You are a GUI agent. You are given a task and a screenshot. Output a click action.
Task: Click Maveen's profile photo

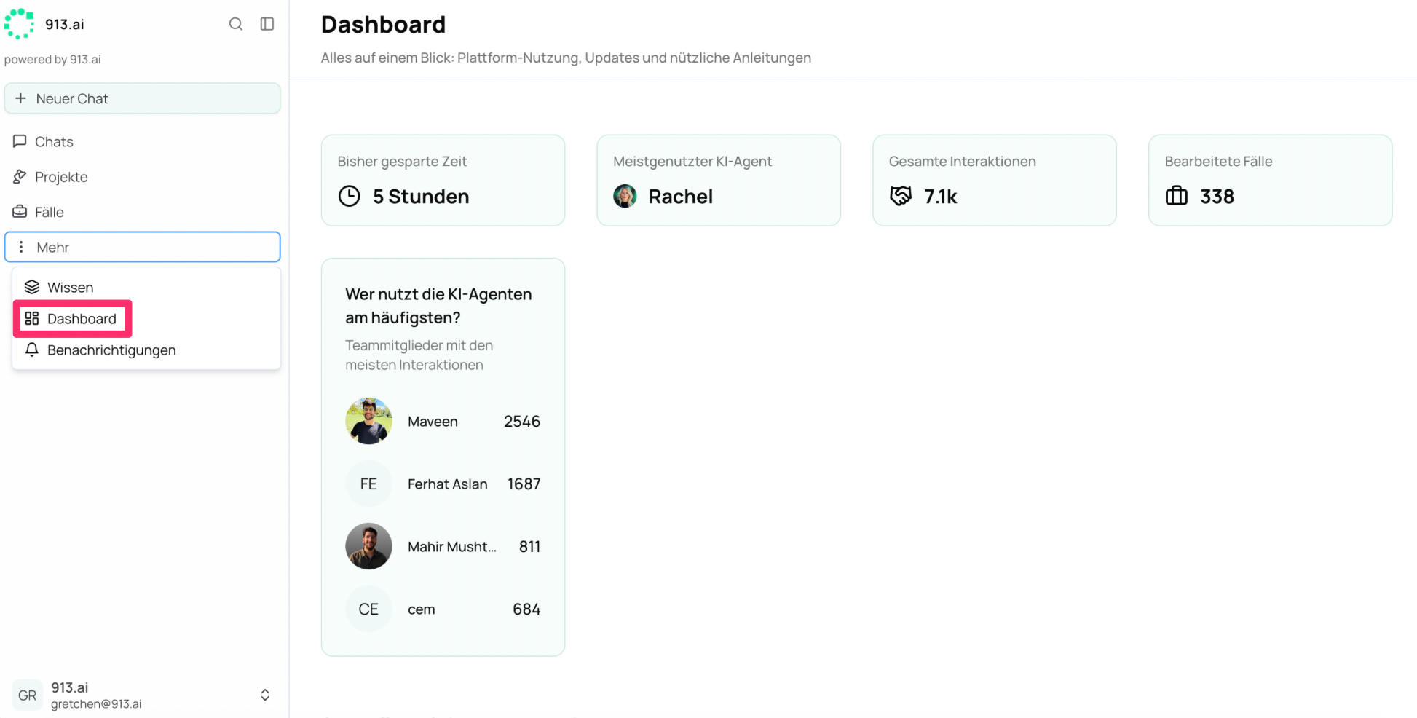click(368, 421)
